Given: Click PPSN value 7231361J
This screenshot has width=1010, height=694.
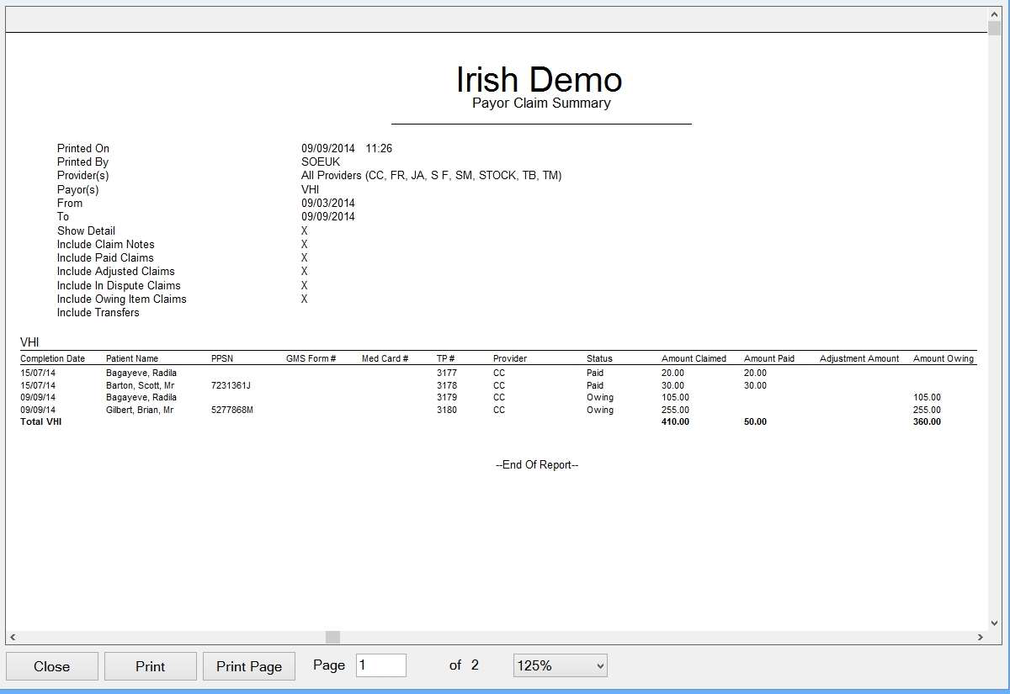Looking at the screenshot, I should [231, 385].
